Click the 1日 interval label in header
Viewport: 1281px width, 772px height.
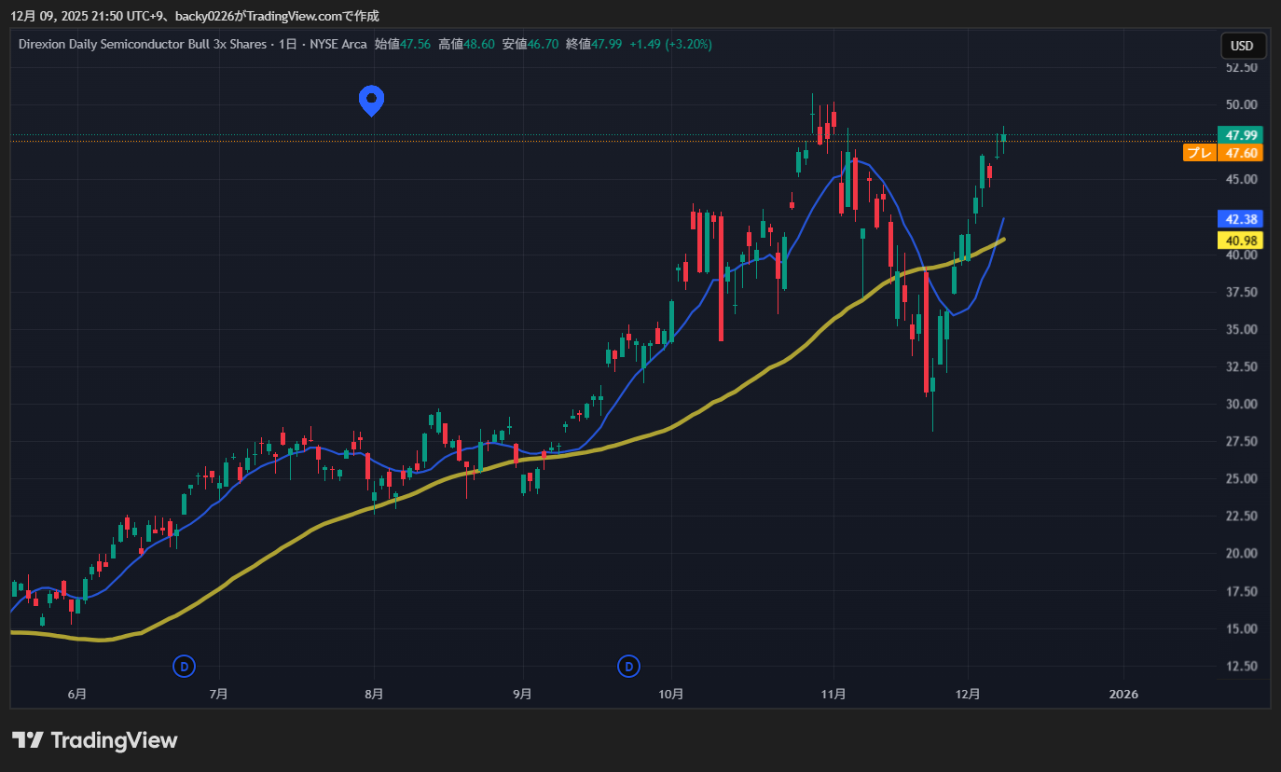click(290, 44)
